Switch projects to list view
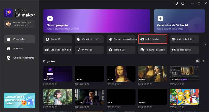Image resolution: width=209 pixels, height=112 pixels. click(x=203, y=61)
